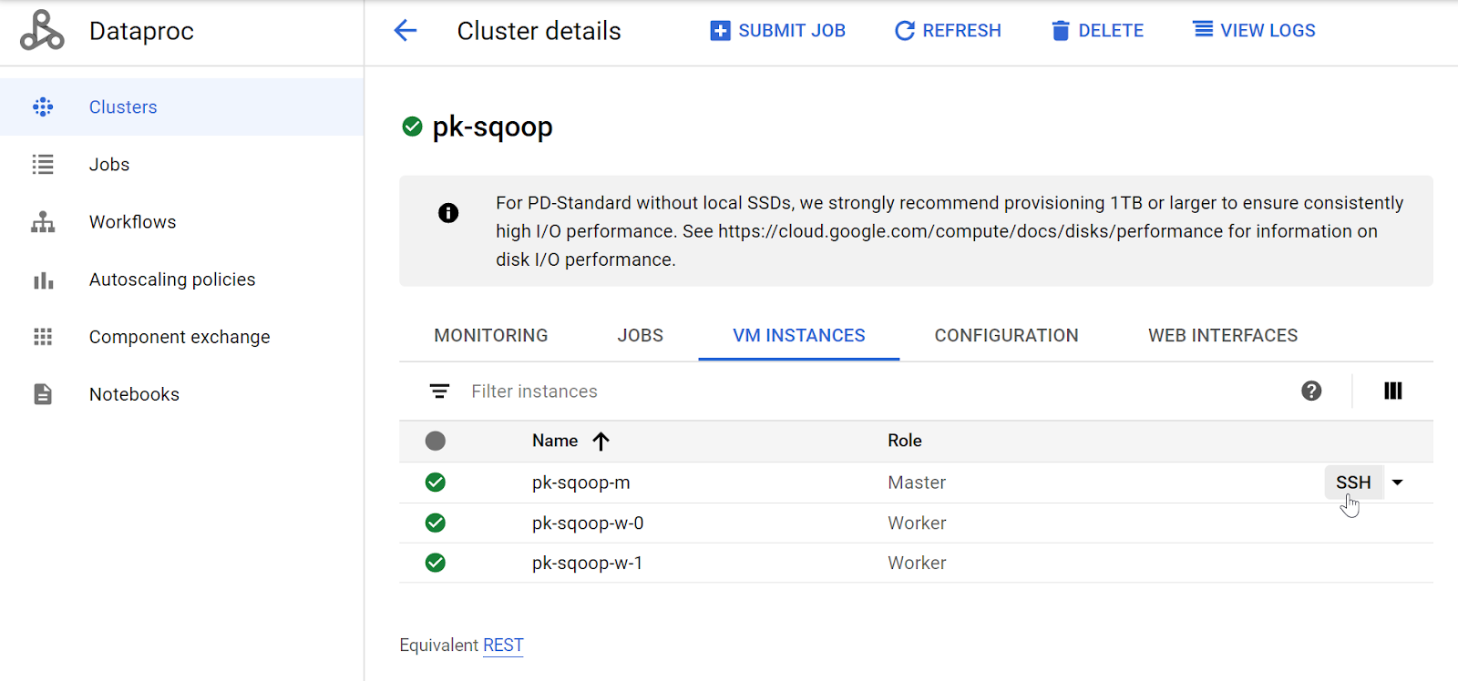Click the Clusters sidebar icon
1458x681 pixels.
tap(43, 107)
